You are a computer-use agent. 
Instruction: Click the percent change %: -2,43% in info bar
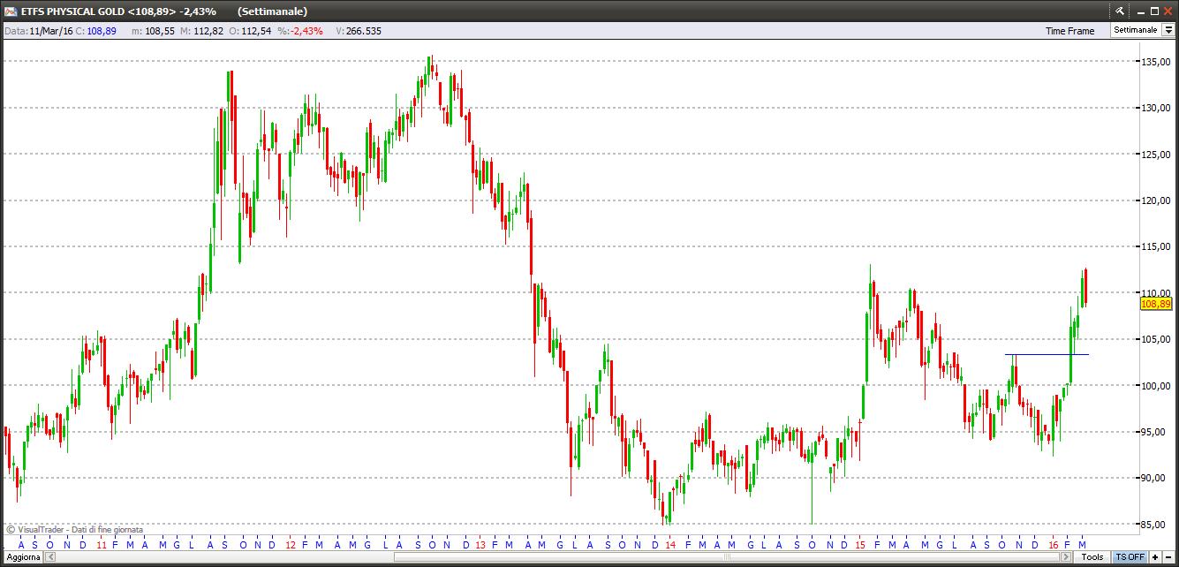[x=300, y=31]
